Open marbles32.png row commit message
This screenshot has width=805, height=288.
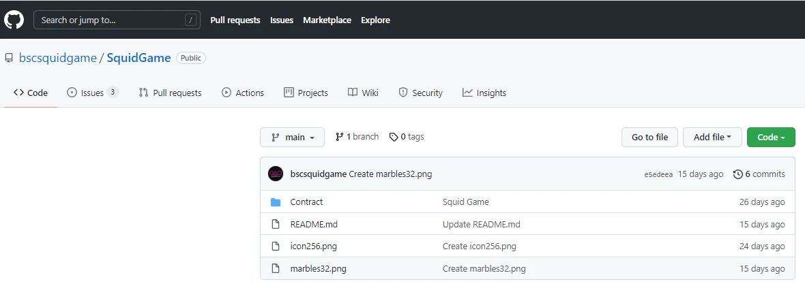coord(484,268)
